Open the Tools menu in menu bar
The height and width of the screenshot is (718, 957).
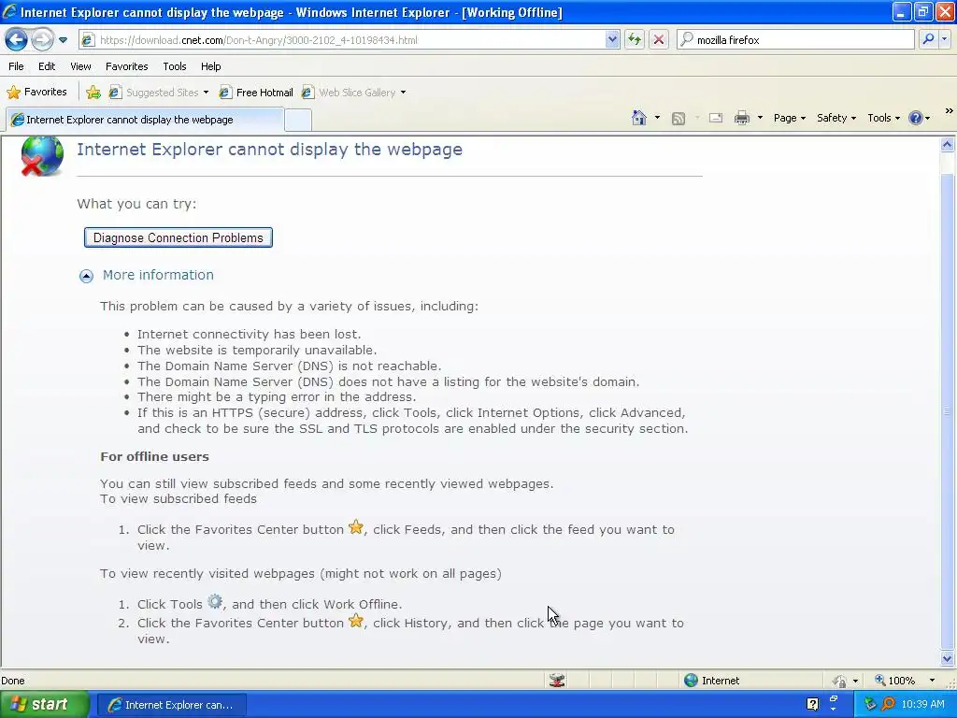(175, 66)
